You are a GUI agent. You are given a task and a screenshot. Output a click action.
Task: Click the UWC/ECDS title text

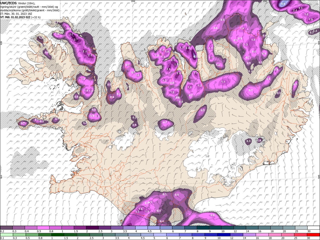click(x=8, y=3)
